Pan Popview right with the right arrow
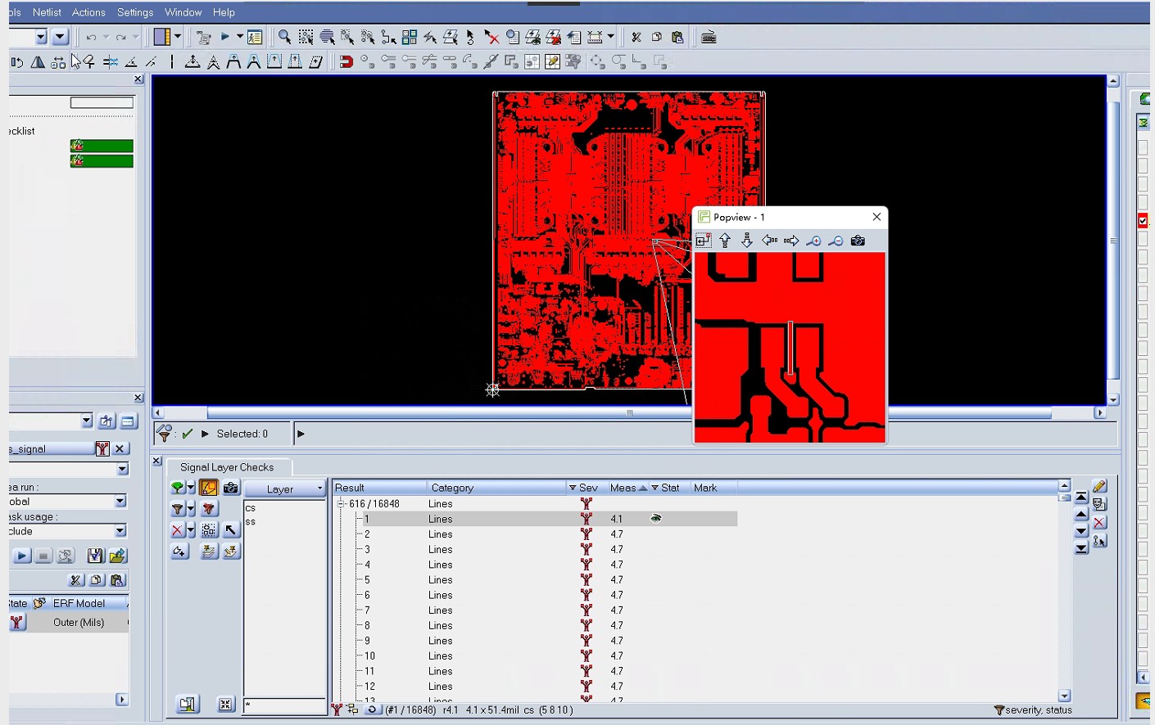Image resolution: width=1155 pixels, height=725 pixels. 791,241
